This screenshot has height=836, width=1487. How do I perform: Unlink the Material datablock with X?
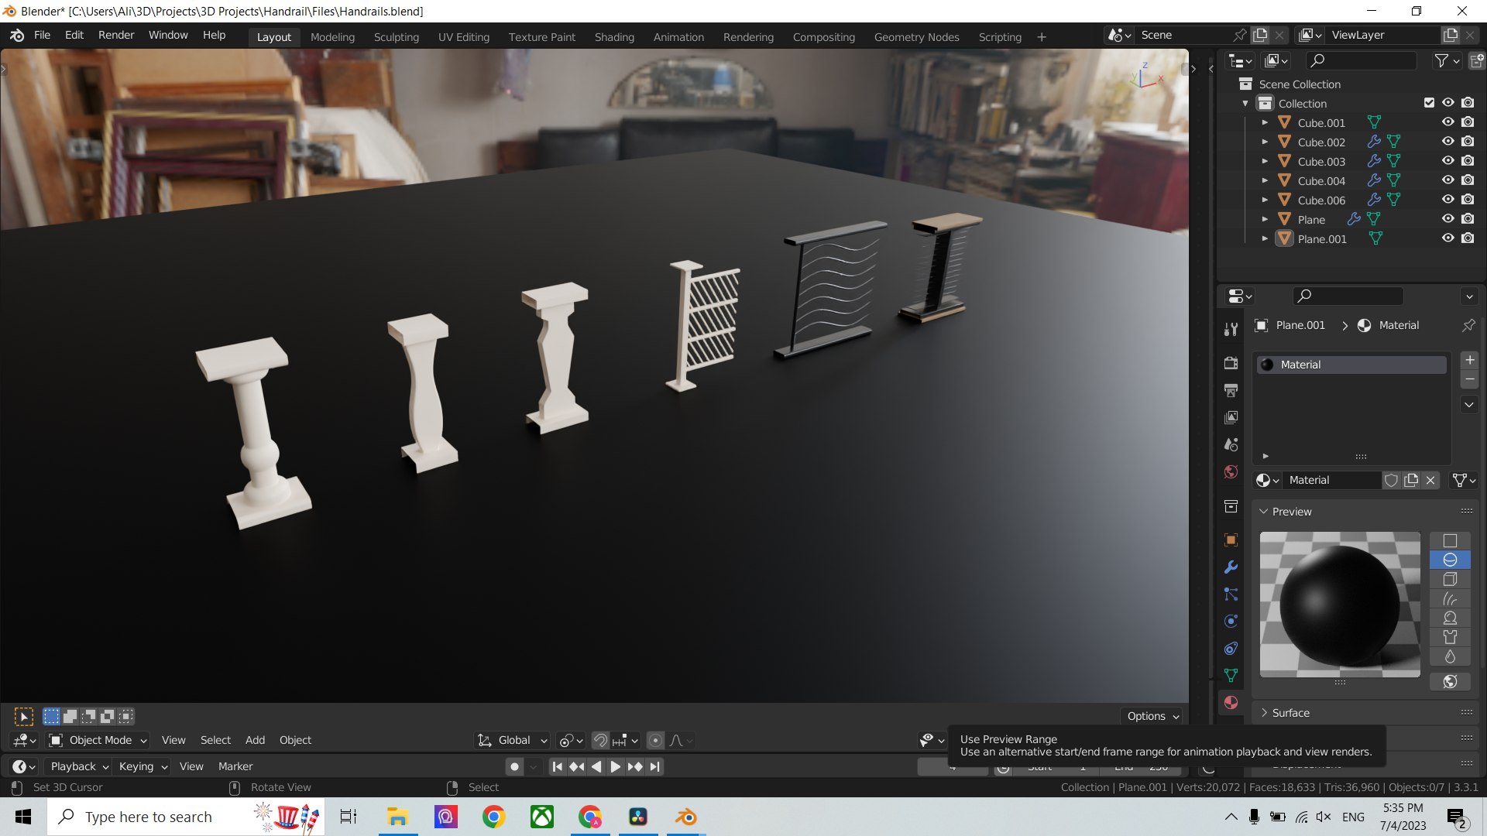[x=1430, y=480]
